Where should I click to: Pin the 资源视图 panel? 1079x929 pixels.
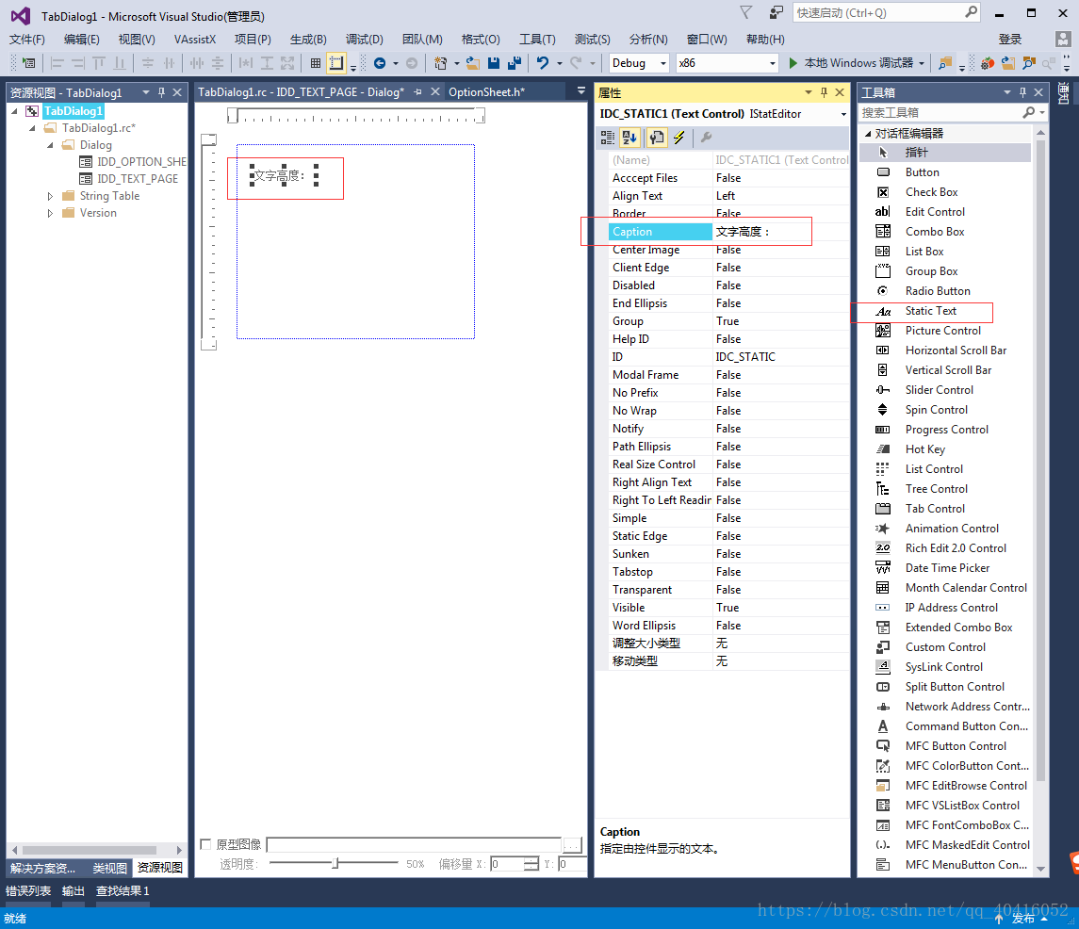click(x=162, y=92)
